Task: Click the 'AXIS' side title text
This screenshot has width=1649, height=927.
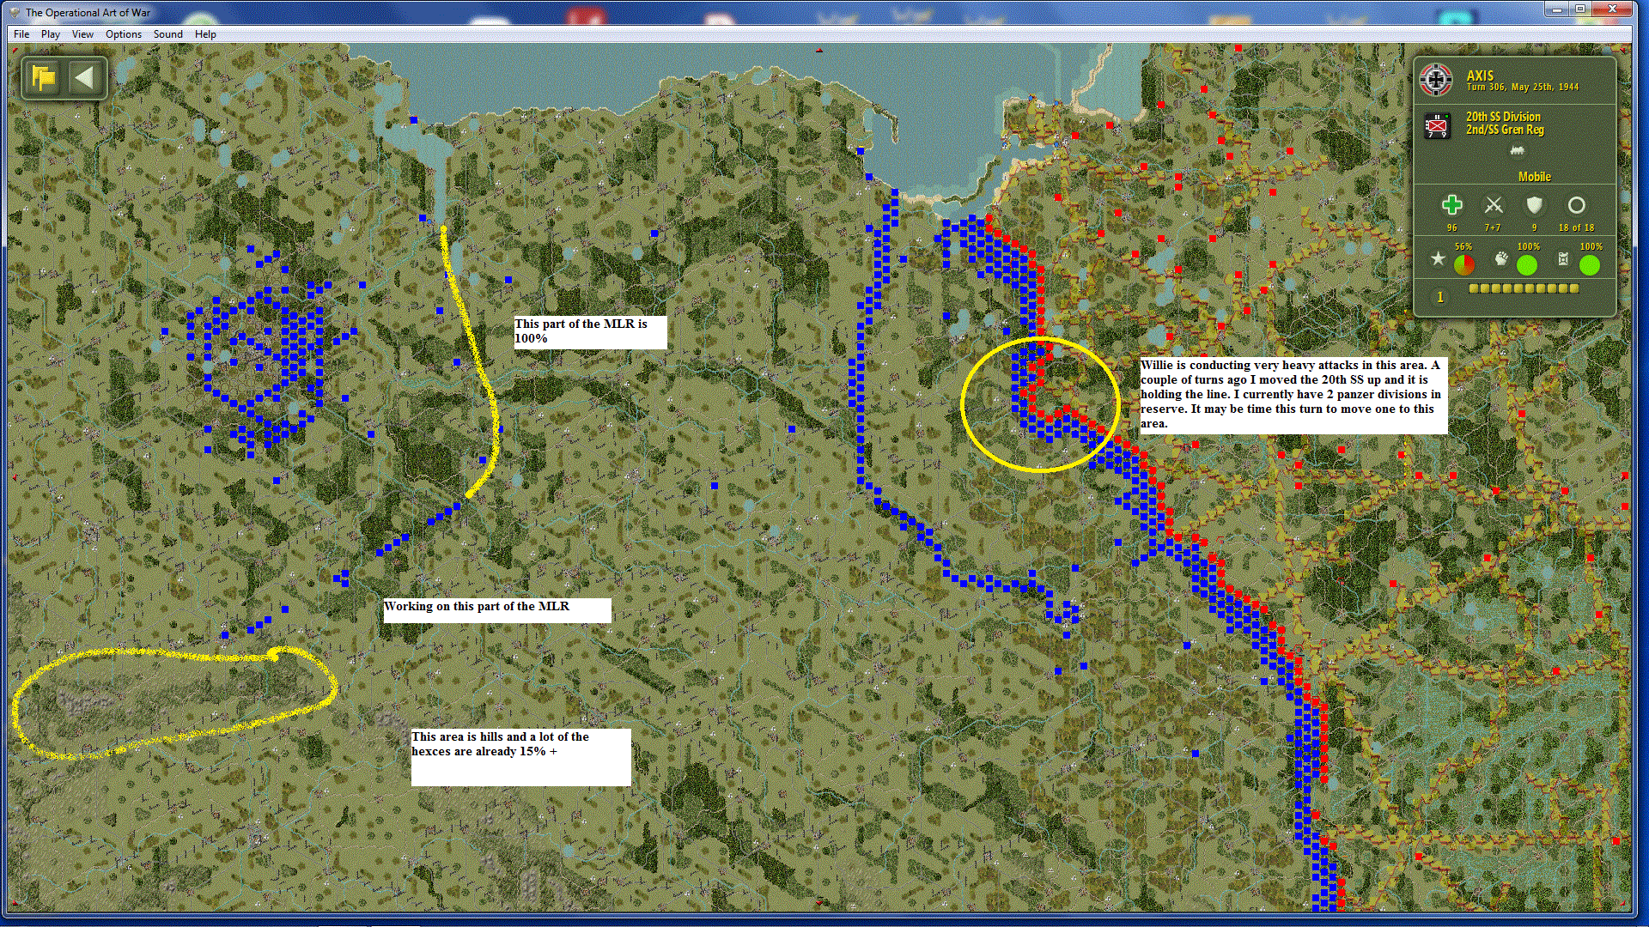Action: click(x=1480, y=76)
